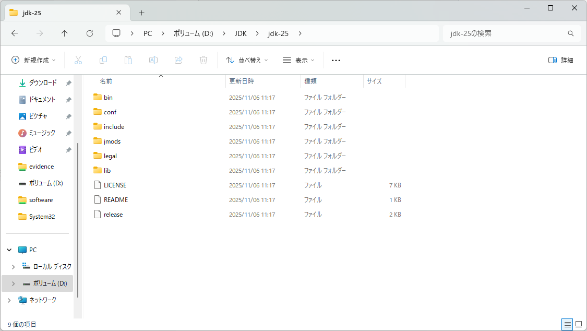Click the Downloads arrow icon in sidebar
Image resolution: width=587 pixels, height=331 pixels.
coord(22,82)
